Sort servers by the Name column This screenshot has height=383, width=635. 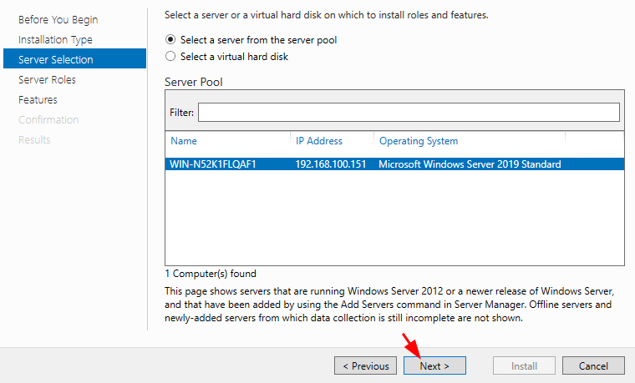pos(184,141)
